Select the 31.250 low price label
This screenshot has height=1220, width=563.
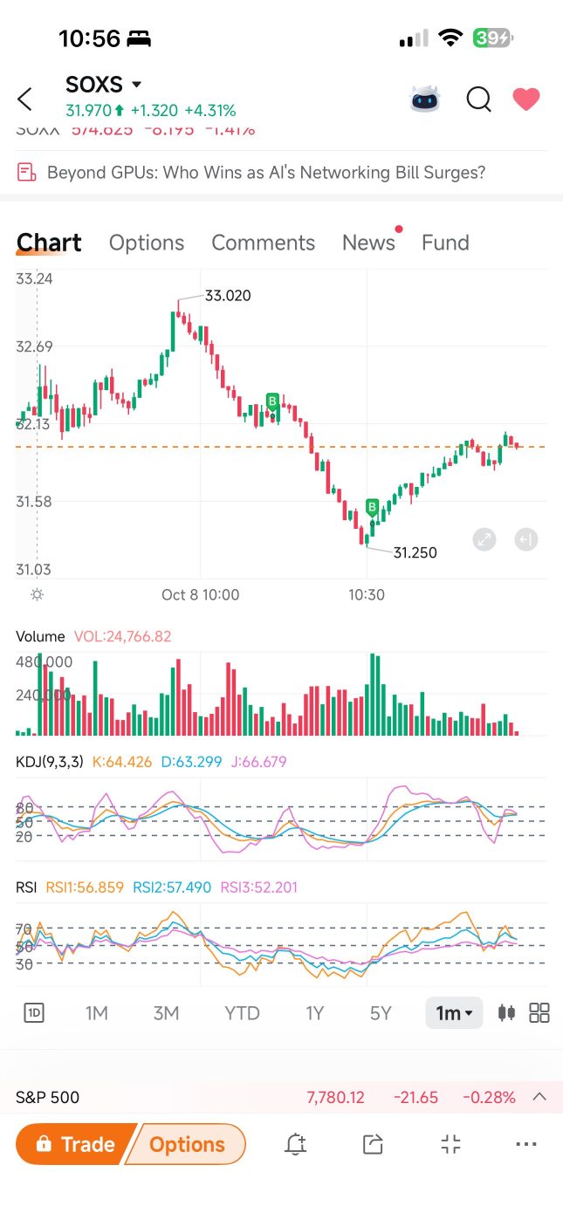[415, 552]
